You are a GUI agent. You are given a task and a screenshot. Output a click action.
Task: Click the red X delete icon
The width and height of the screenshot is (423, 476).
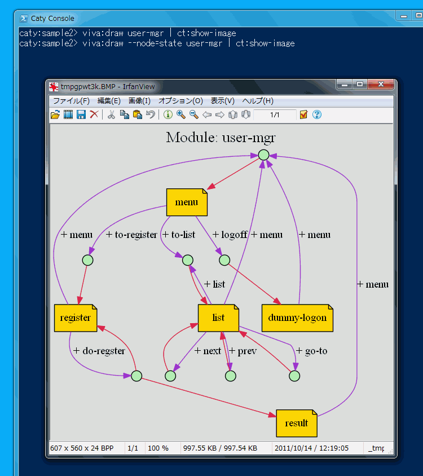(94, 115)
